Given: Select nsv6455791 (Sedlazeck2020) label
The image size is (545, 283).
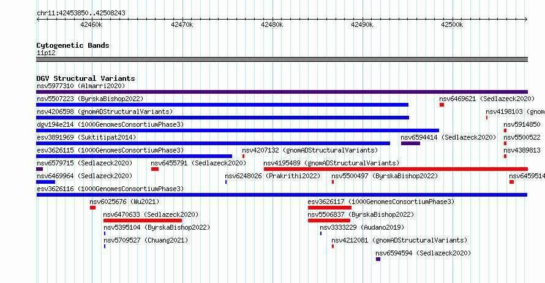Looking at the screenshot, I should [x=198, y=163].
